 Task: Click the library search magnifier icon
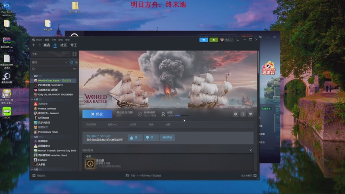pyautogui.click(x=34, y=69)
